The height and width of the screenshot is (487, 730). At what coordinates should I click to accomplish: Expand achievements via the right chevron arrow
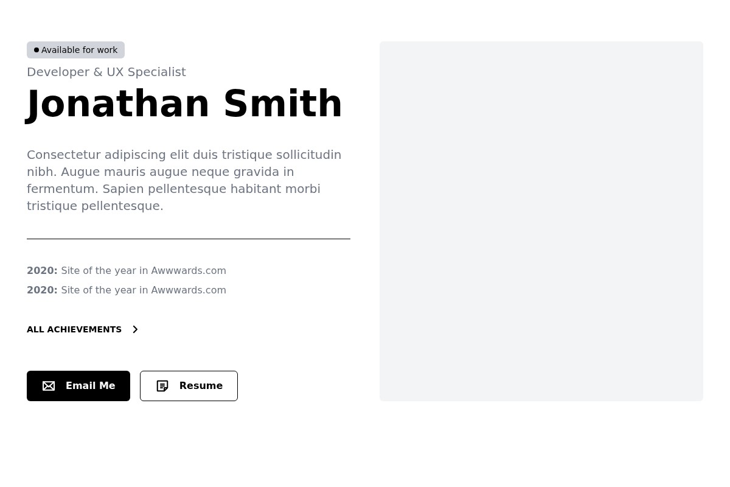(135, 329)
